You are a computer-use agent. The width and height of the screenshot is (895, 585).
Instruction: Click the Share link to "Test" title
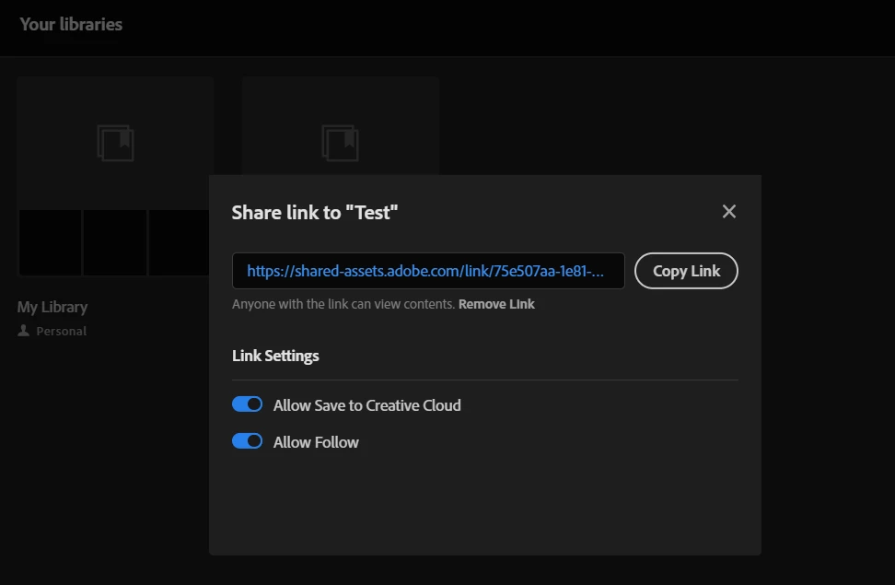click(315, 213)
